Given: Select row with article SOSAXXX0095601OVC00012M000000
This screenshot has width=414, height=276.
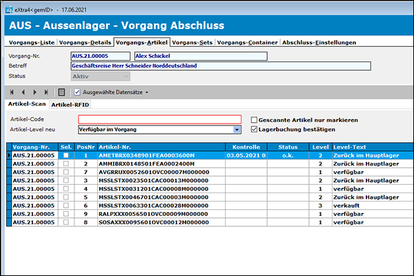Looking at the screenshot, I should pos(144,221).
